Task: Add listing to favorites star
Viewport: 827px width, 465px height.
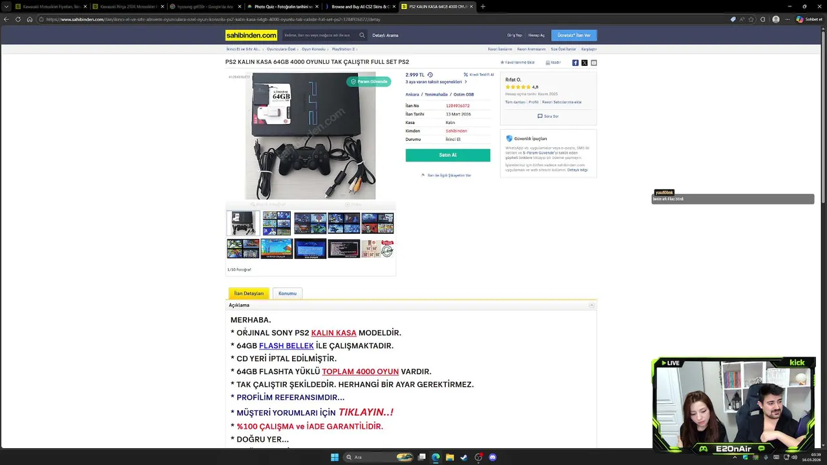Action: [502, 63]
